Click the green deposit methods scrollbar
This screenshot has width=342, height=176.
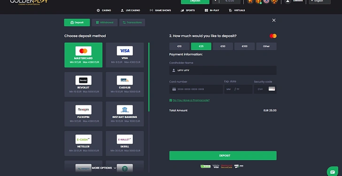(x=149, y=77)
